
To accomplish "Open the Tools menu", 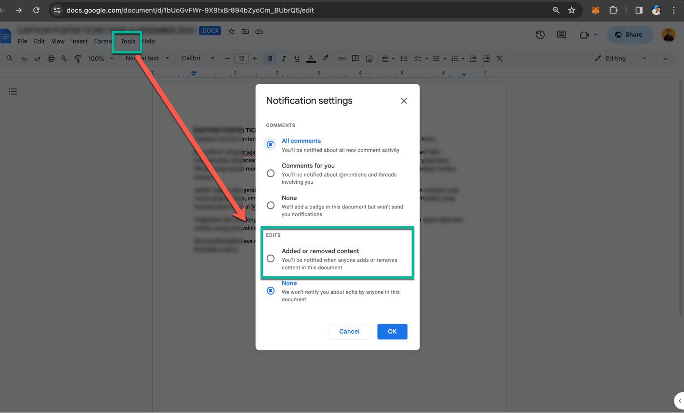I will [x=127, y=41].
